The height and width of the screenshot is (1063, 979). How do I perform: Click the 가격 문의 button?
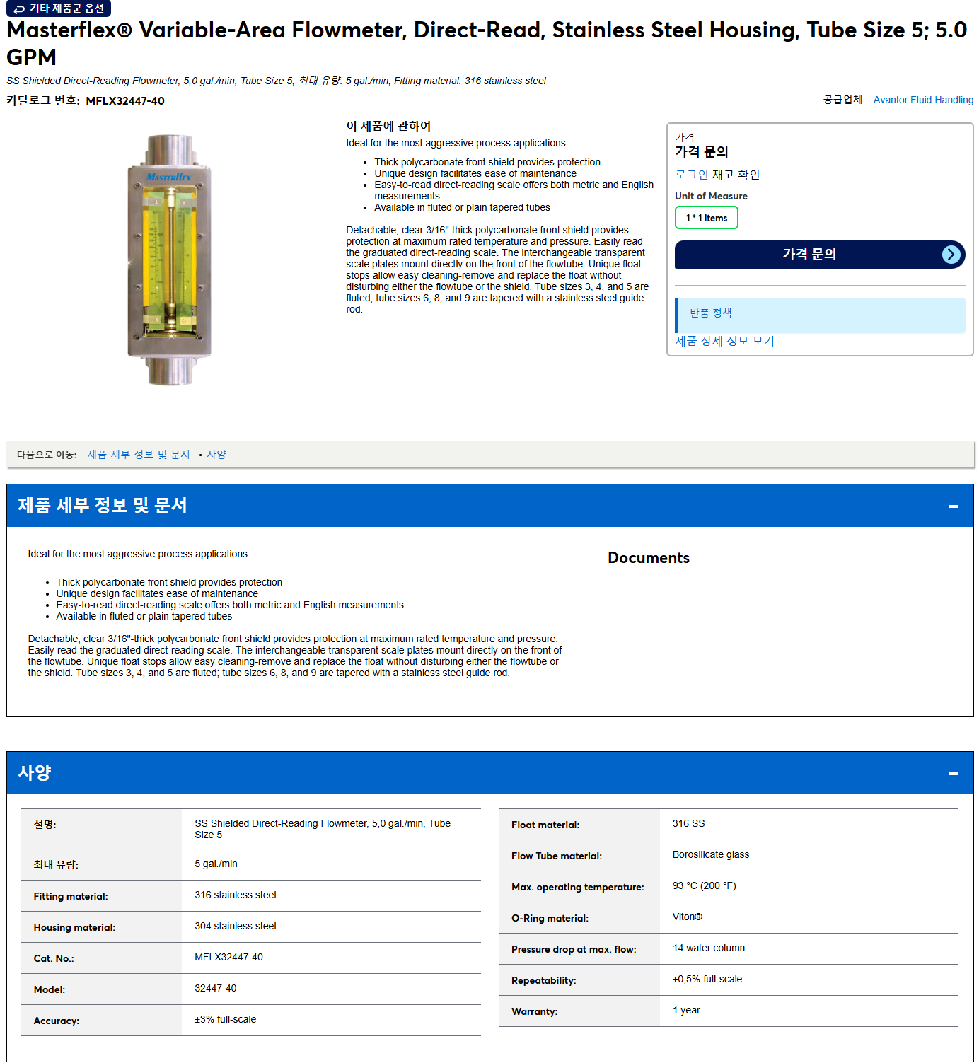(x=820, y=255)
